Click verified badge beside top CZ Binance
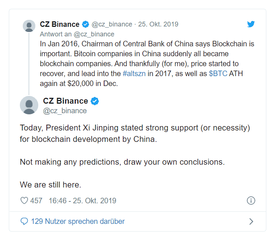This screenshot has height=236, width=270. [85, 24]
